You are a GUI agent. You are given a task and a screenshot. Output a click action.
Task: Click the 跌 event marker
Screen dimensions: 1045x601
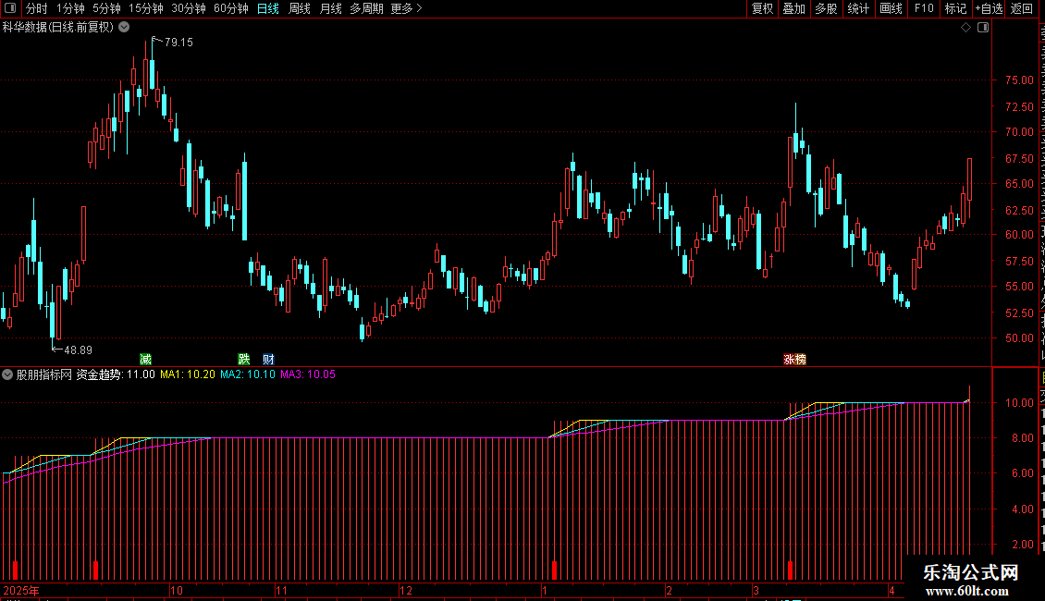244,359
